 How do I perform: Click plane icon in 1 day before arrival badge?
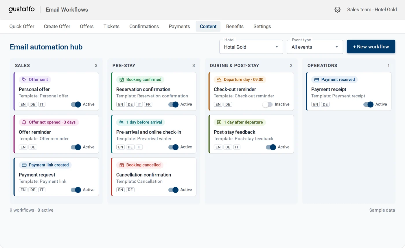click(x=122, y=122)
